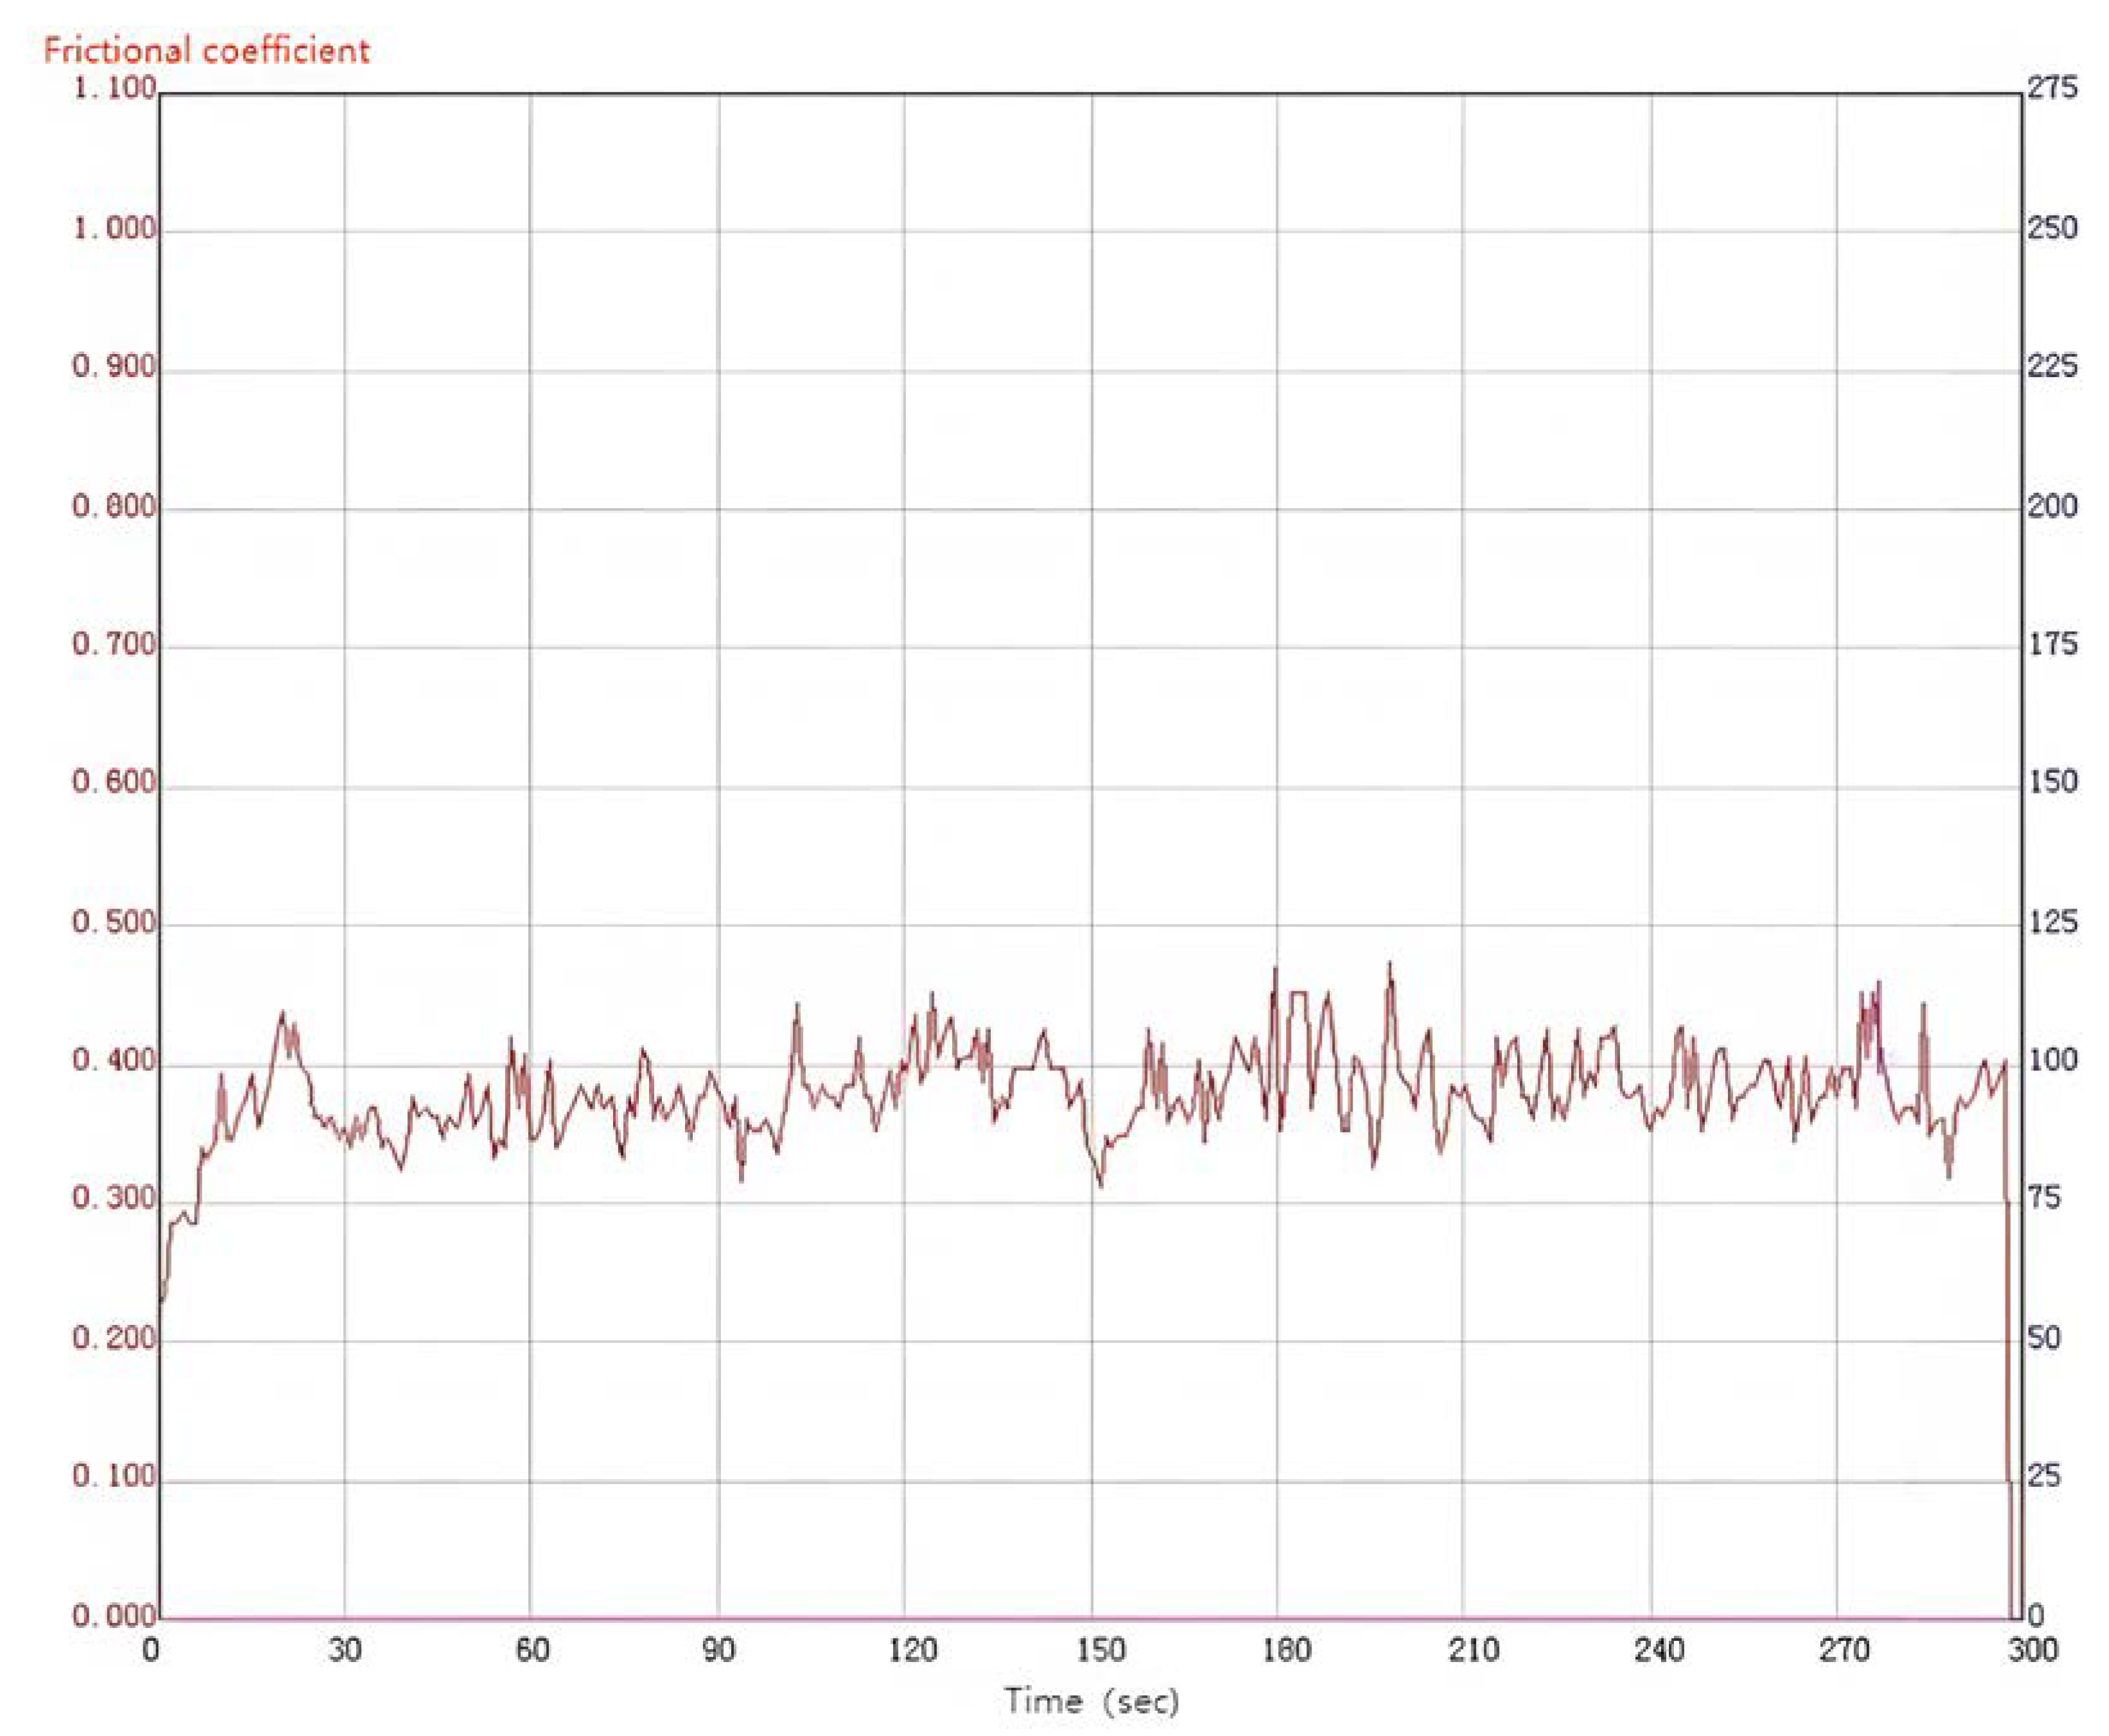The image size is (2109, 1736).
Task: Click the 'Time (sec)' axis label
Action: click(x=1091, y=1701)
